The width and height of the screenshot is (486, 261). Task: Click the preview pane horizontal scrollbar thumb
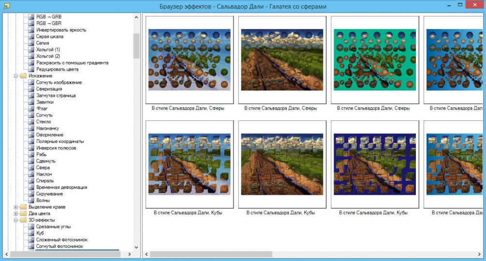pos(211,254)
